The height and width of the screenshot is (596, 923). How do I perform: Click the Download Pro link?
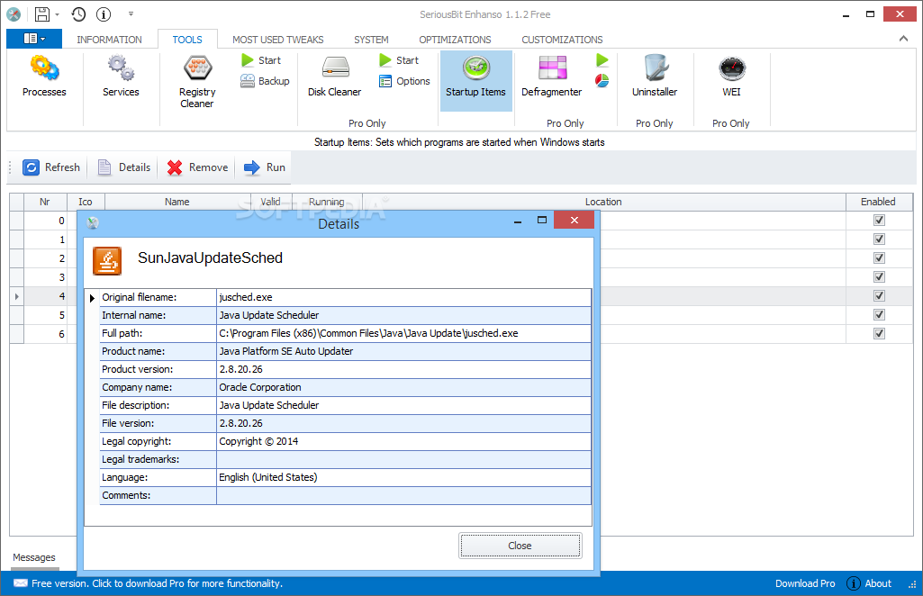[x=805, y=583]
